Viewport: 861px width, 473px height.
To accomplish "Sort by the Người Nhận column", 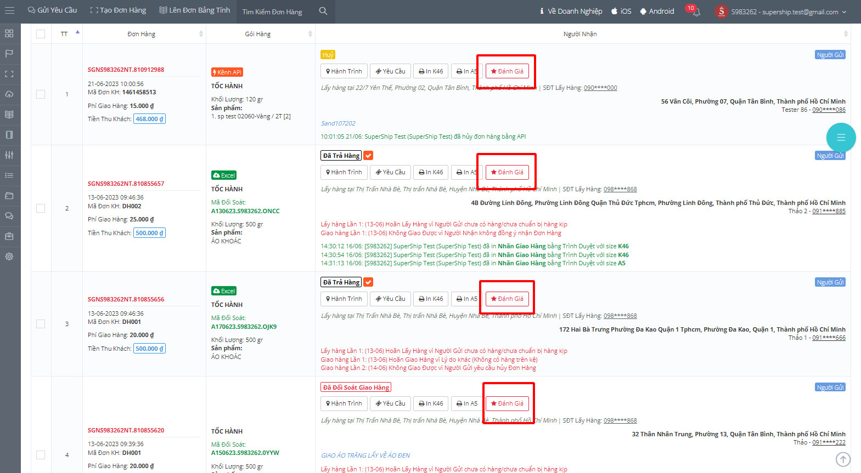I will point(583,34).
